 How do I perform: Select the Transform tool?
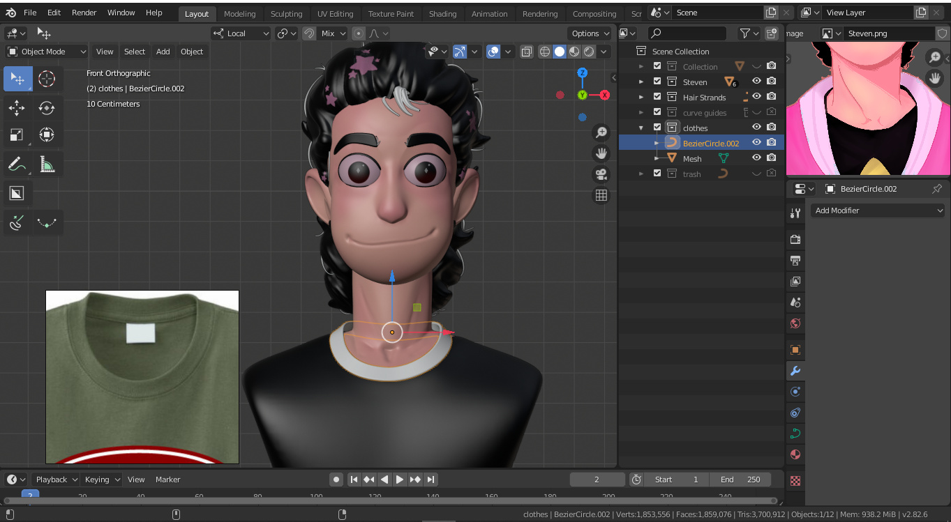tap(47, 135)
